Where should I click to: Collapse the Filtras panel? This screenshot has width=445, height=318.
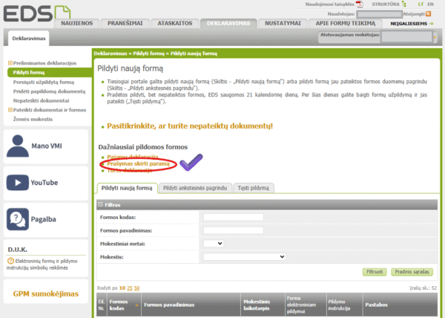coord(102,204)
